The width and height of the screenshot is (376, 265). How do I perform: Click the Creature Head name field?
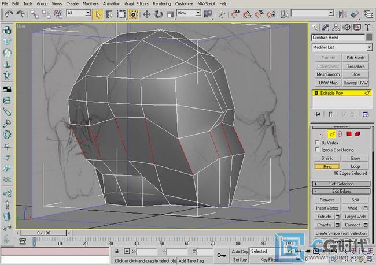point(338,38)
